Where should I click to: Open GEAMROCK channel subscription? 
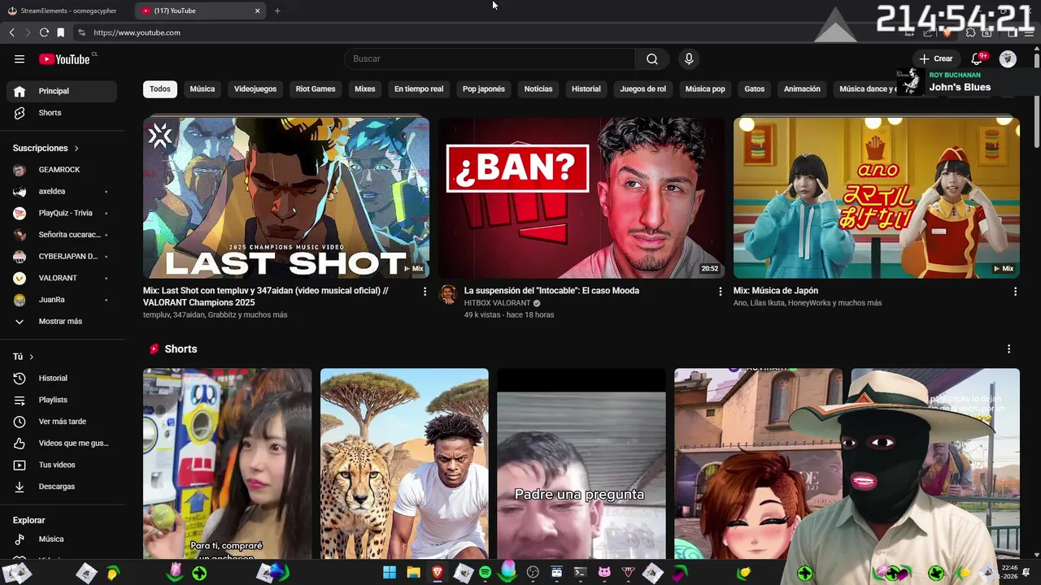(62, 170)
